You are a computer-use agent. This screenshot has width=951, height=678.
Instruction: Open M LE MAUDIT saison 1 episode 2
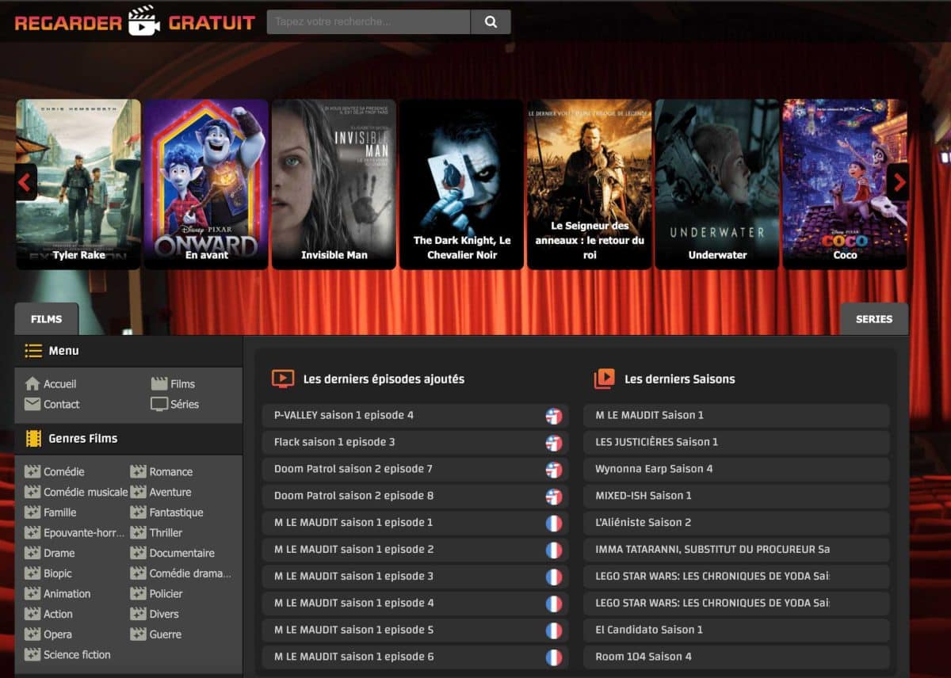pos(415,550)
